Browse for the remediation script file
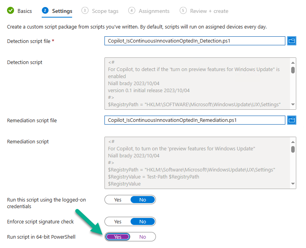Image resolution: width=306 pixels, height=248 pixels. pyautogui.click(x=292, y=120)
